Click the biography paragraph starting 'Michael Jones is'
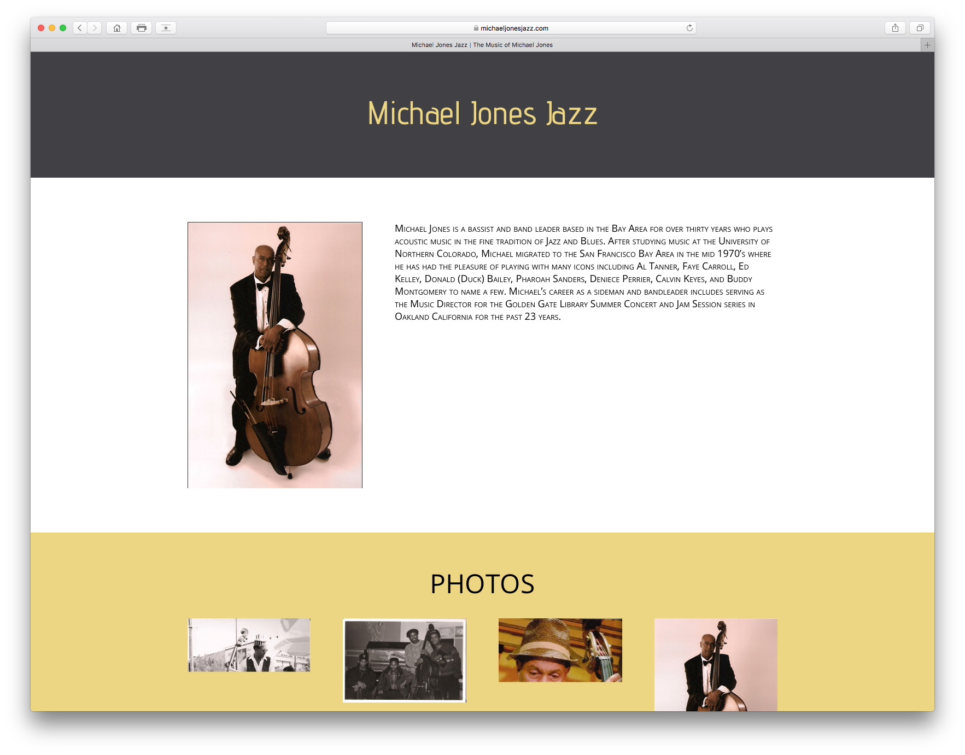The image size is (965, 755). [583, 272]
